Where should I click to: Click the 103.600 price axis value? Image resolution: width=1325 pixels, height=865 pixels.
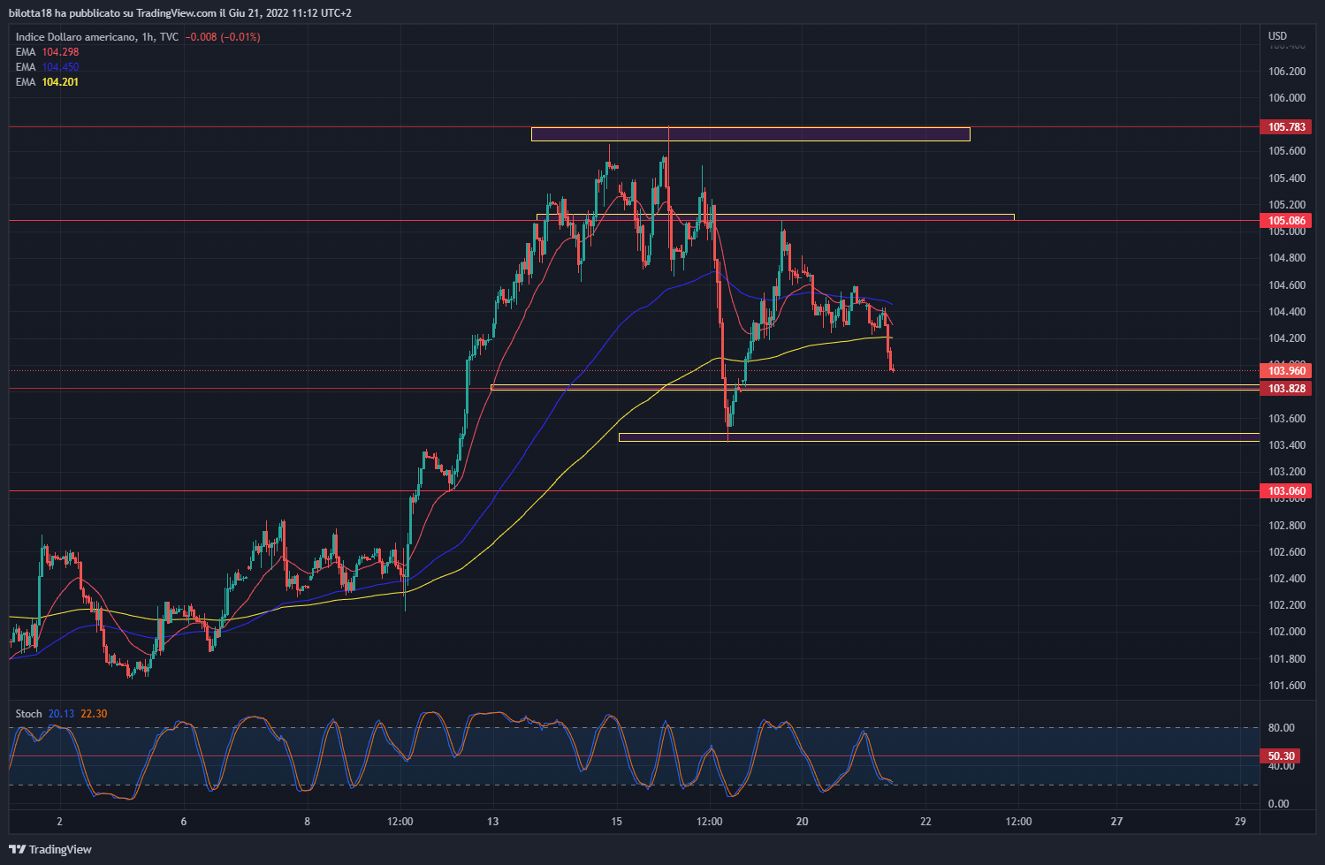1287,419
